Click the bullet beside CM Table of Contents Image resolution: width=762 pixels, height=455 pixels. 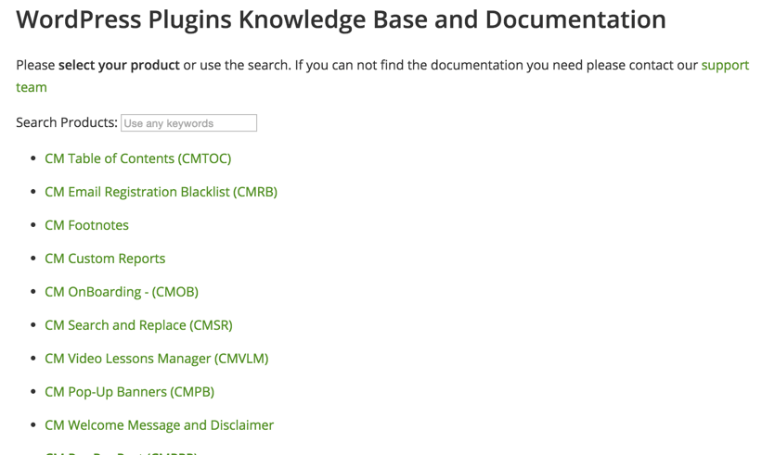(33, 158)
